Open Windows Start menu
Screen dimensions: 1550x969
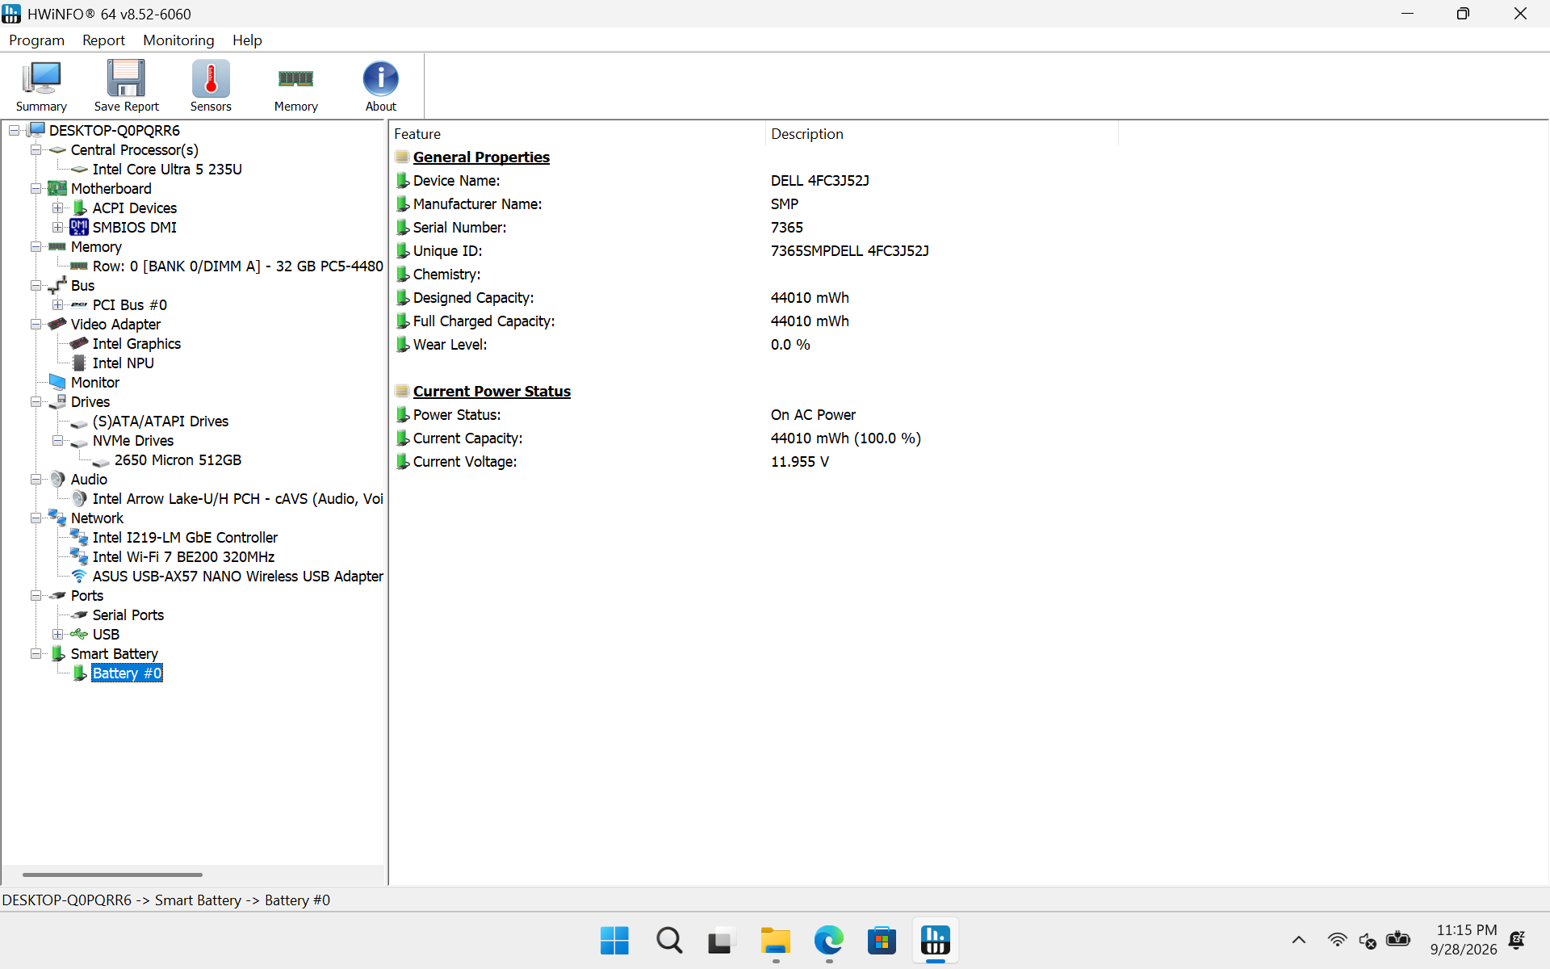614,941
